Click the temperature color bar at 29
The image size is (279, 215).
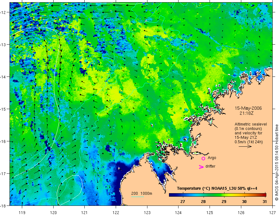pyautogui.click(x=224, y=195)
